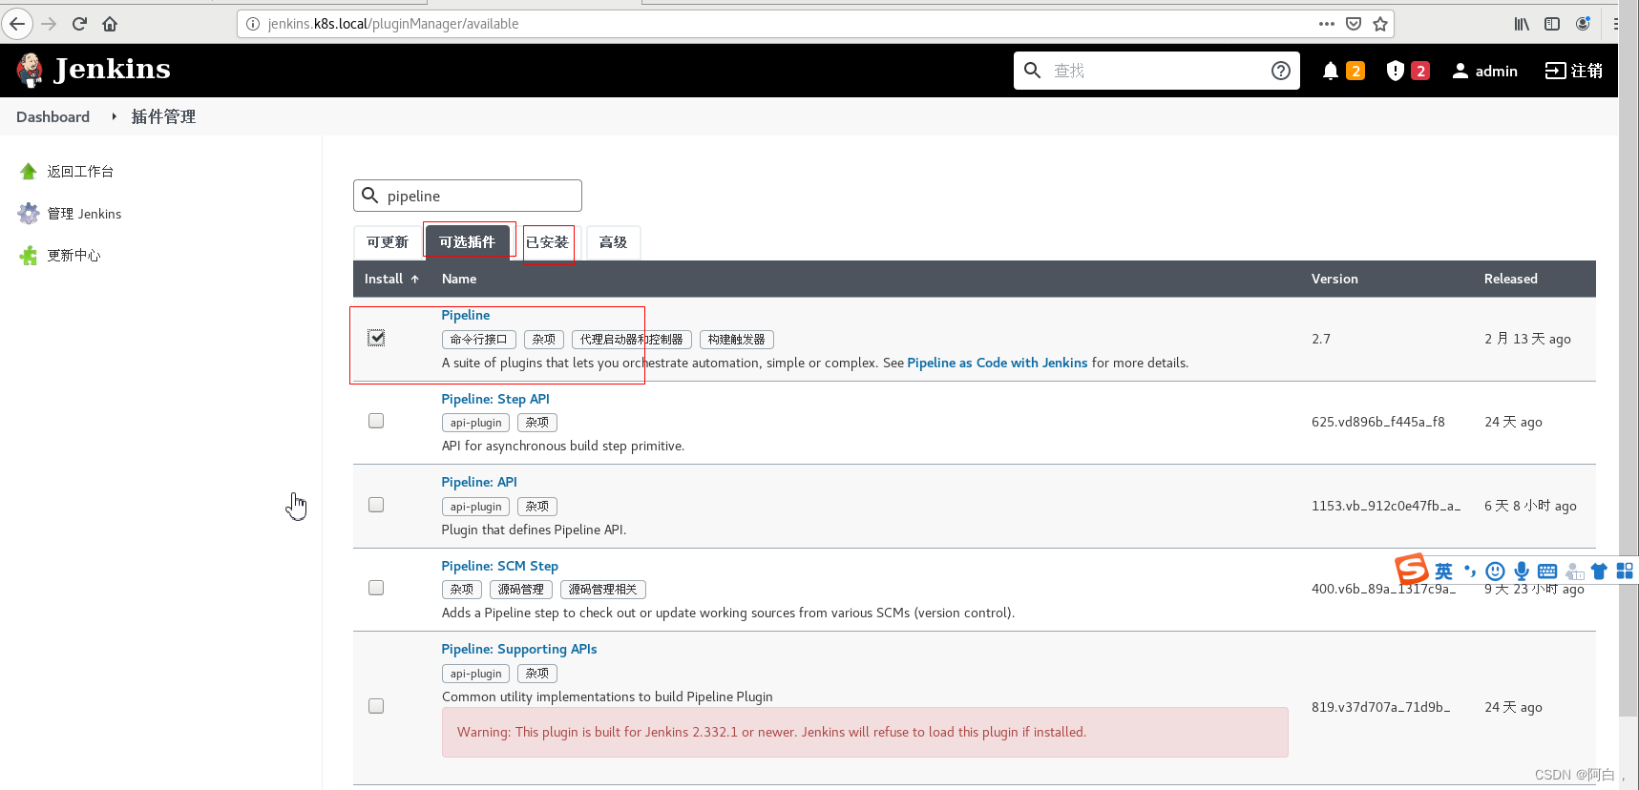Reload the page with refresh icon
Screen dimensions: 1639x790
(x=79, y=24)
